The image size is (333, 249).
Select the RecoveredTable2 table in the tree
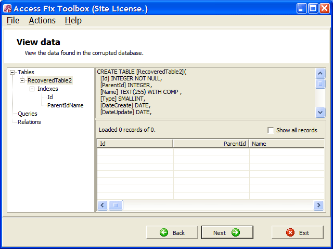50,80
